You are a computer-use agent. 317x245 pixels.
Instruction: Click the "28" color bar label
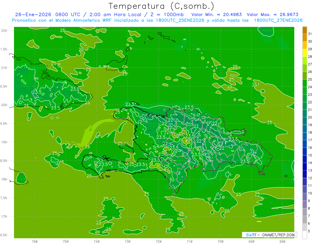pos(310,57)
